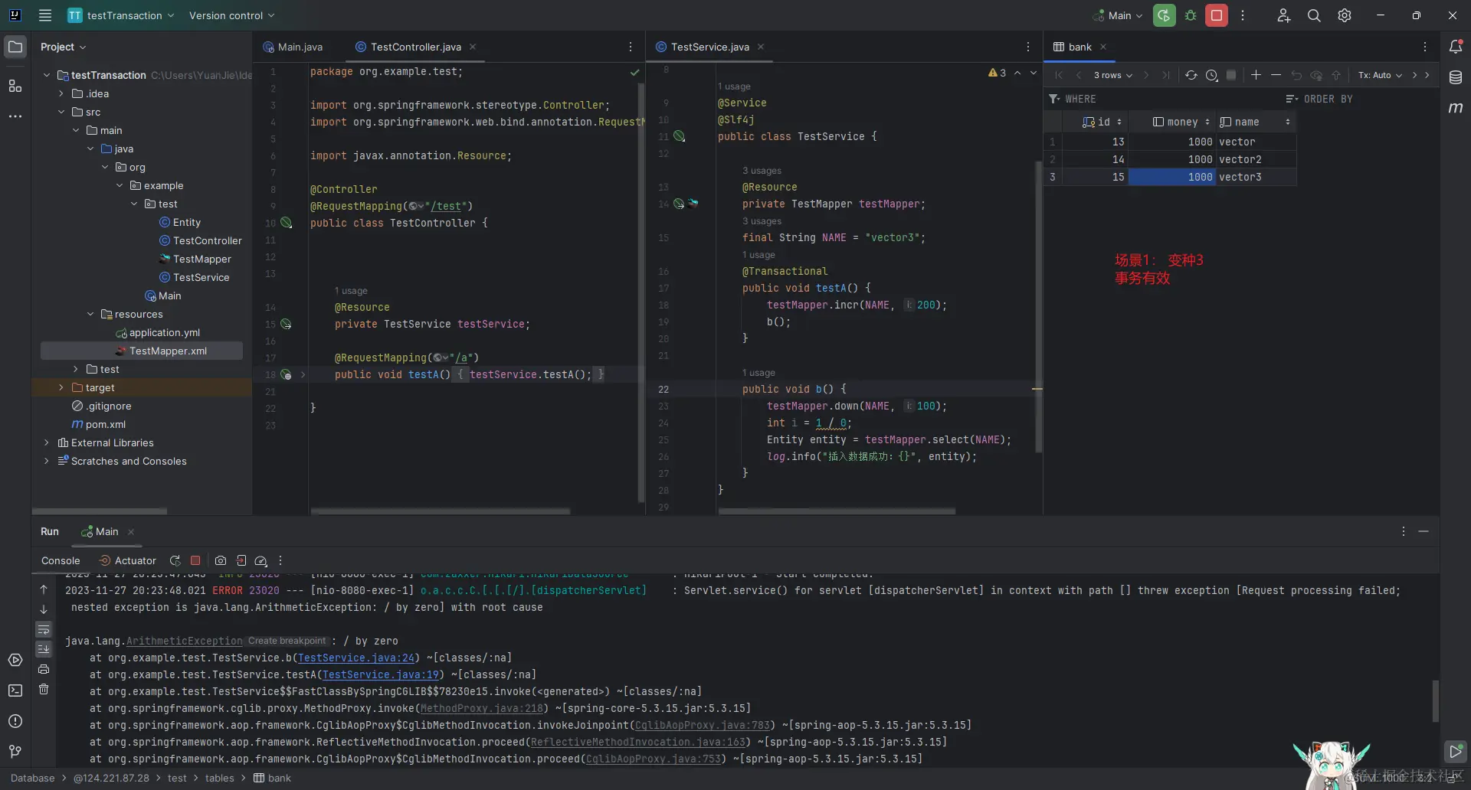The width and height of the screenshot is (1471, 790).
Task: Switch to the Console tab
Action: pyautogui.click(x=61, y=560)
